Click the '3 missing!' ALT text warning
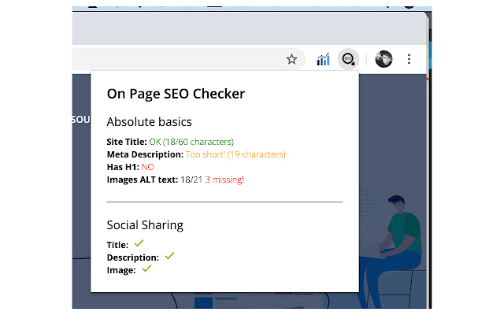This screenshot has width=504, height=315. 224,180
